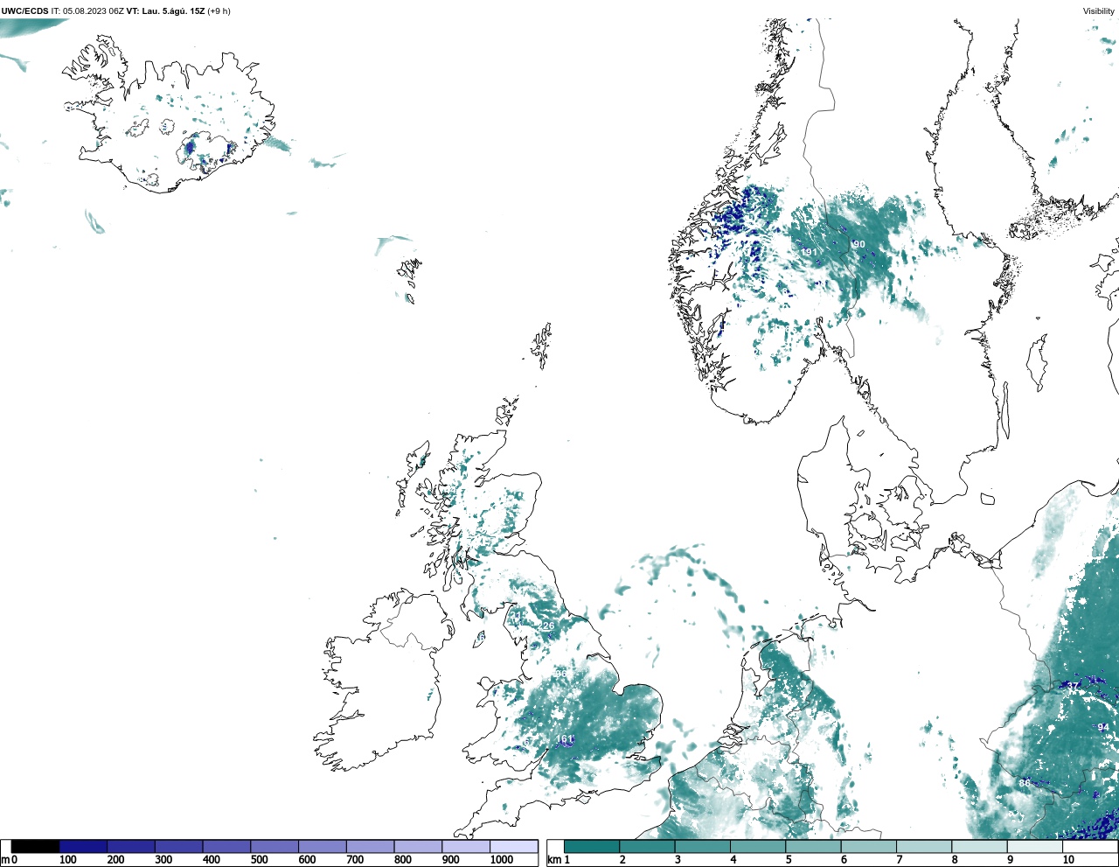Click the 500–600 m legend swatch
1119x867 pixels.
[275, 847]
